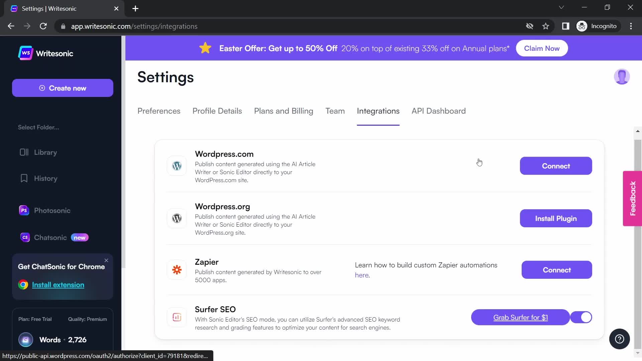This screenshot has width=642, height=361.
Task: Select the API Dashboard tab
Action: tap(438, 111)
